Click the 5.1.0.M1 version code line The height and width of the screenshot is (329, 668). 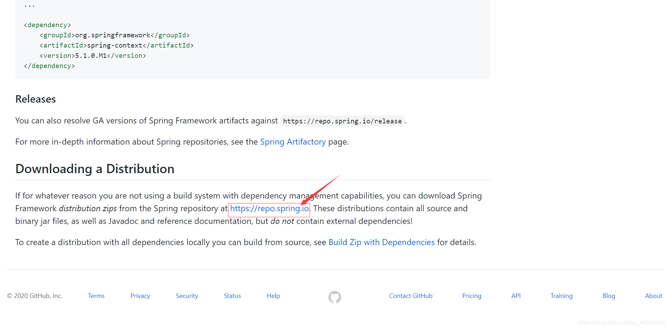coord(93,56)
